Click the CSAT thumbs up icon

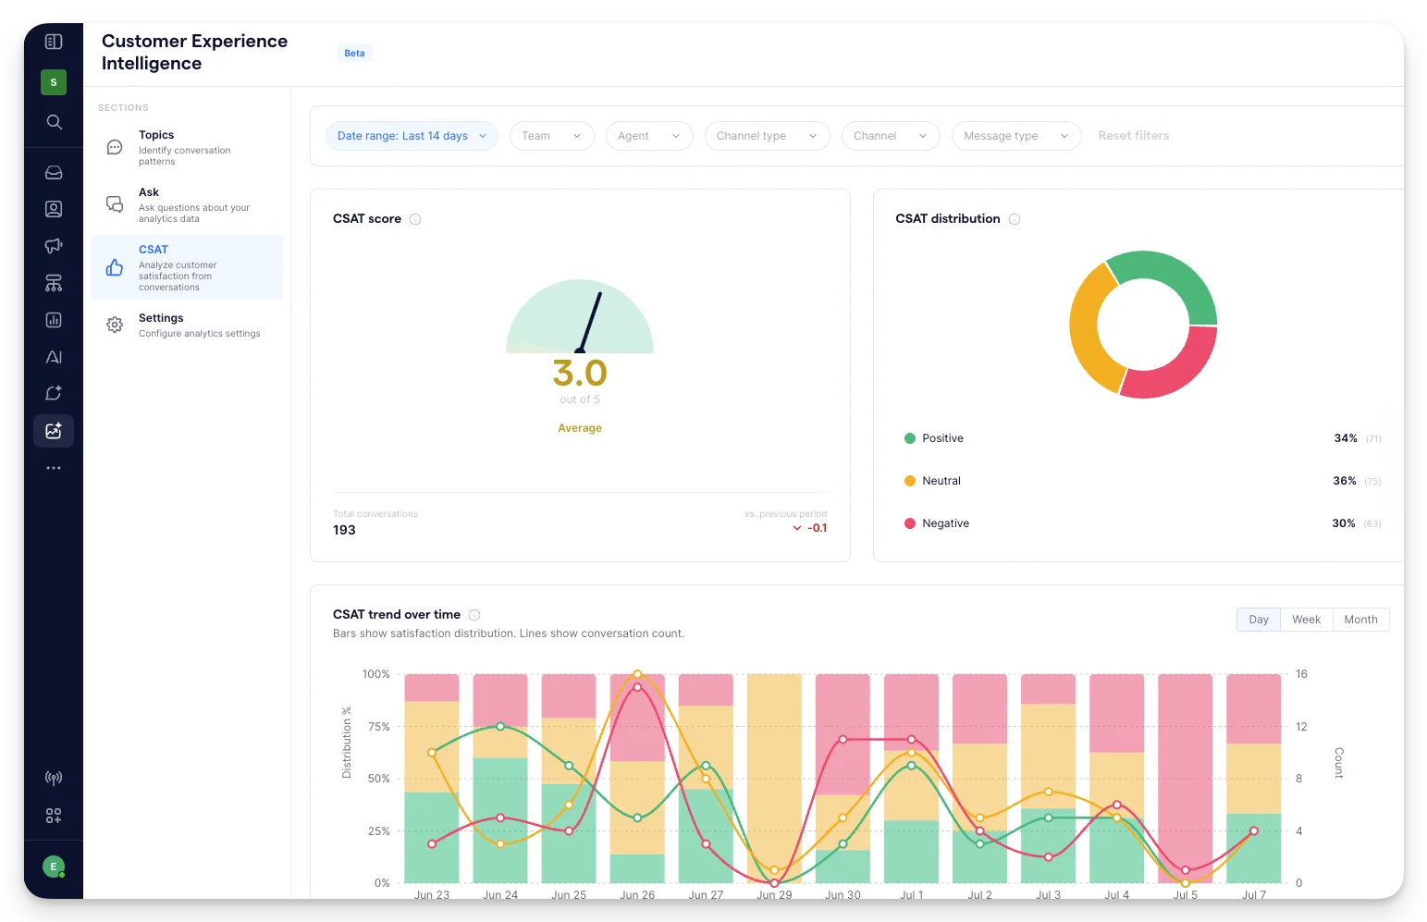pos(115,267)
